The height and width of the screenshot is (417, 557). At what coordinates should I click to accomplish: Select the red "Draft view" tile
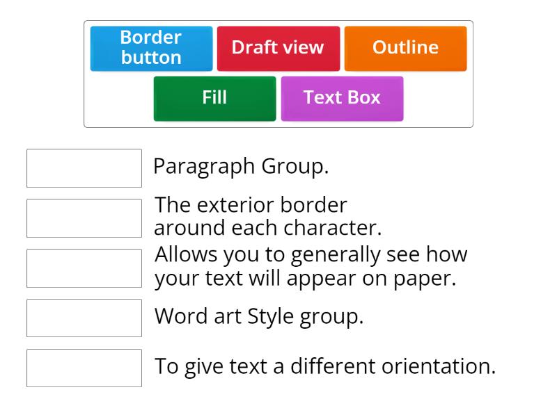(278, 48)
